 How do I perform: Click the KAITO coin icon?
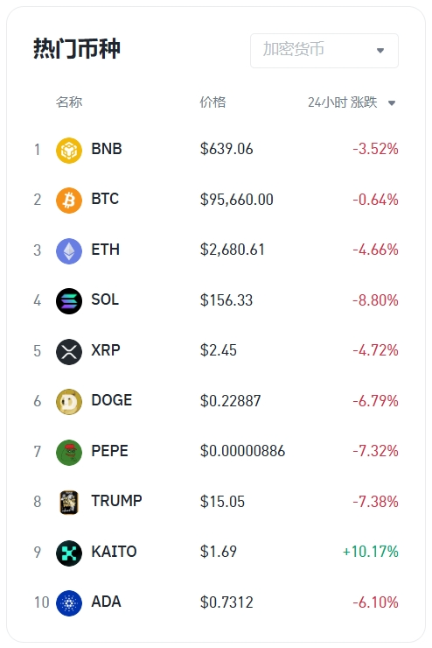[x=69, y=553]
